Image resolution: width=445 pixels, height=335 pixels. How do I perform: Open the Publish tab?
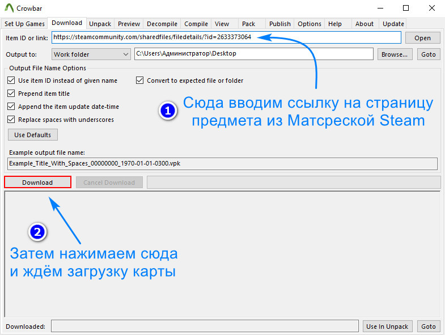(280, 24)
